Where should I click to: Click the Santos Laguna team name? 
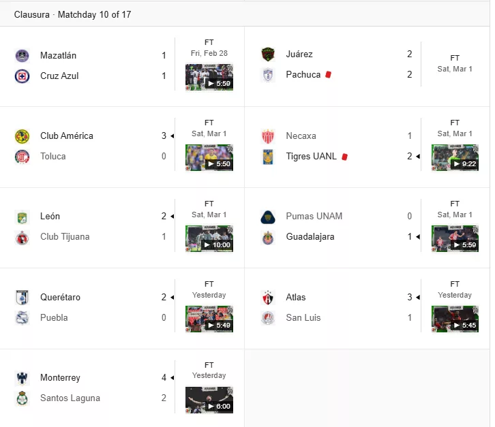click(x=70, y=398)
